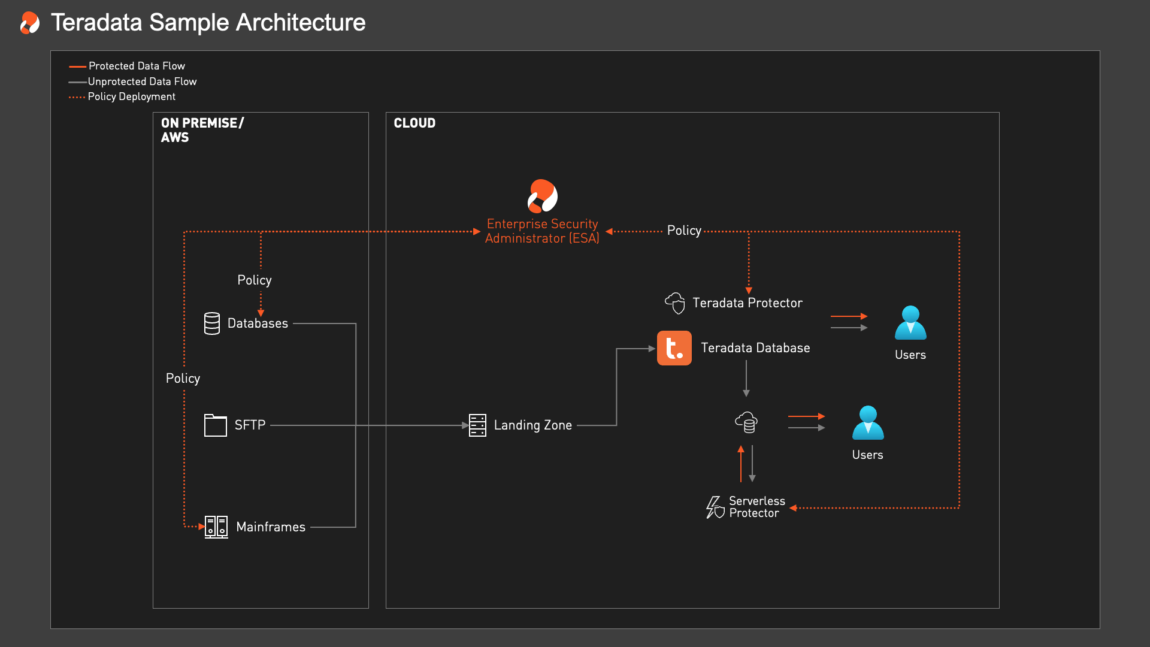
Task: Select the Databases cylinder icon
Action: (212, 323)
